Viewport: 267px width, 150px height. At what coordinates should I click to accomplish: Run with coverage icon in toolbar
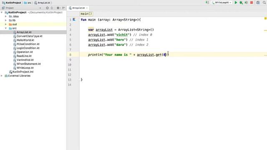coord(246,2)
